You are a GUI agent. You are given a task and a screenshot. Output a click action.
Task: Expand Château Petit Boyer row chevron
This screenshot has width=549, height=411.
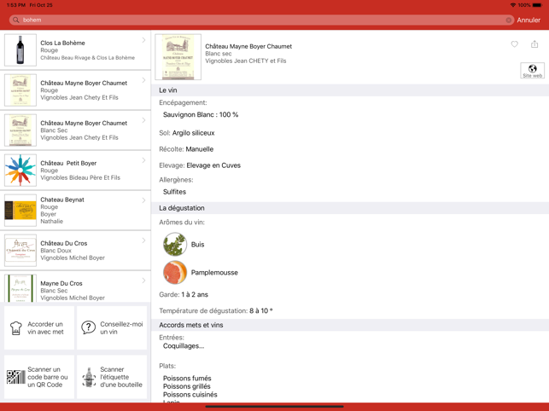[x=143, y=160]
